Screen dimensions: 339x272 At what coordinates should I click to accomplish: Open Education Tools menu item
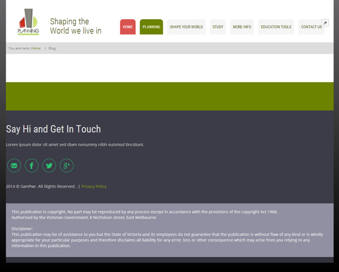276,27
